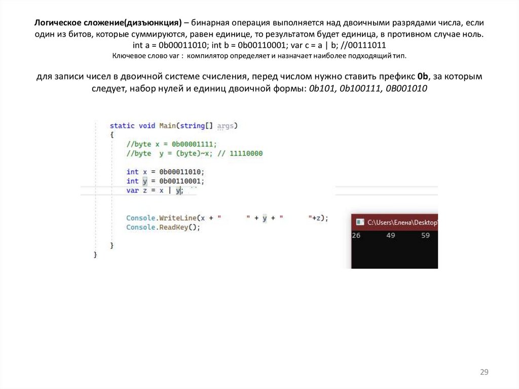Click code line 'var z = x | y;'
The width and height of the screenshot is (519, 389).
click(155, 190)
